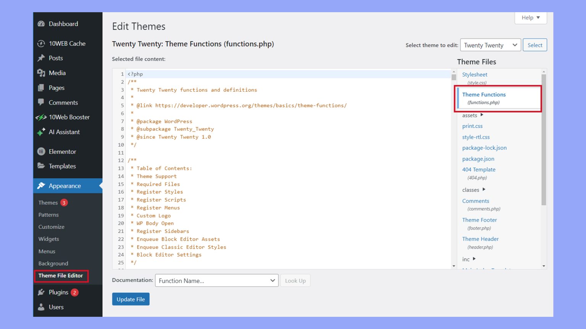The image size is (586, 329).
Task: Click the Comments speech bubble icon
Action: [x=41, y=102]
